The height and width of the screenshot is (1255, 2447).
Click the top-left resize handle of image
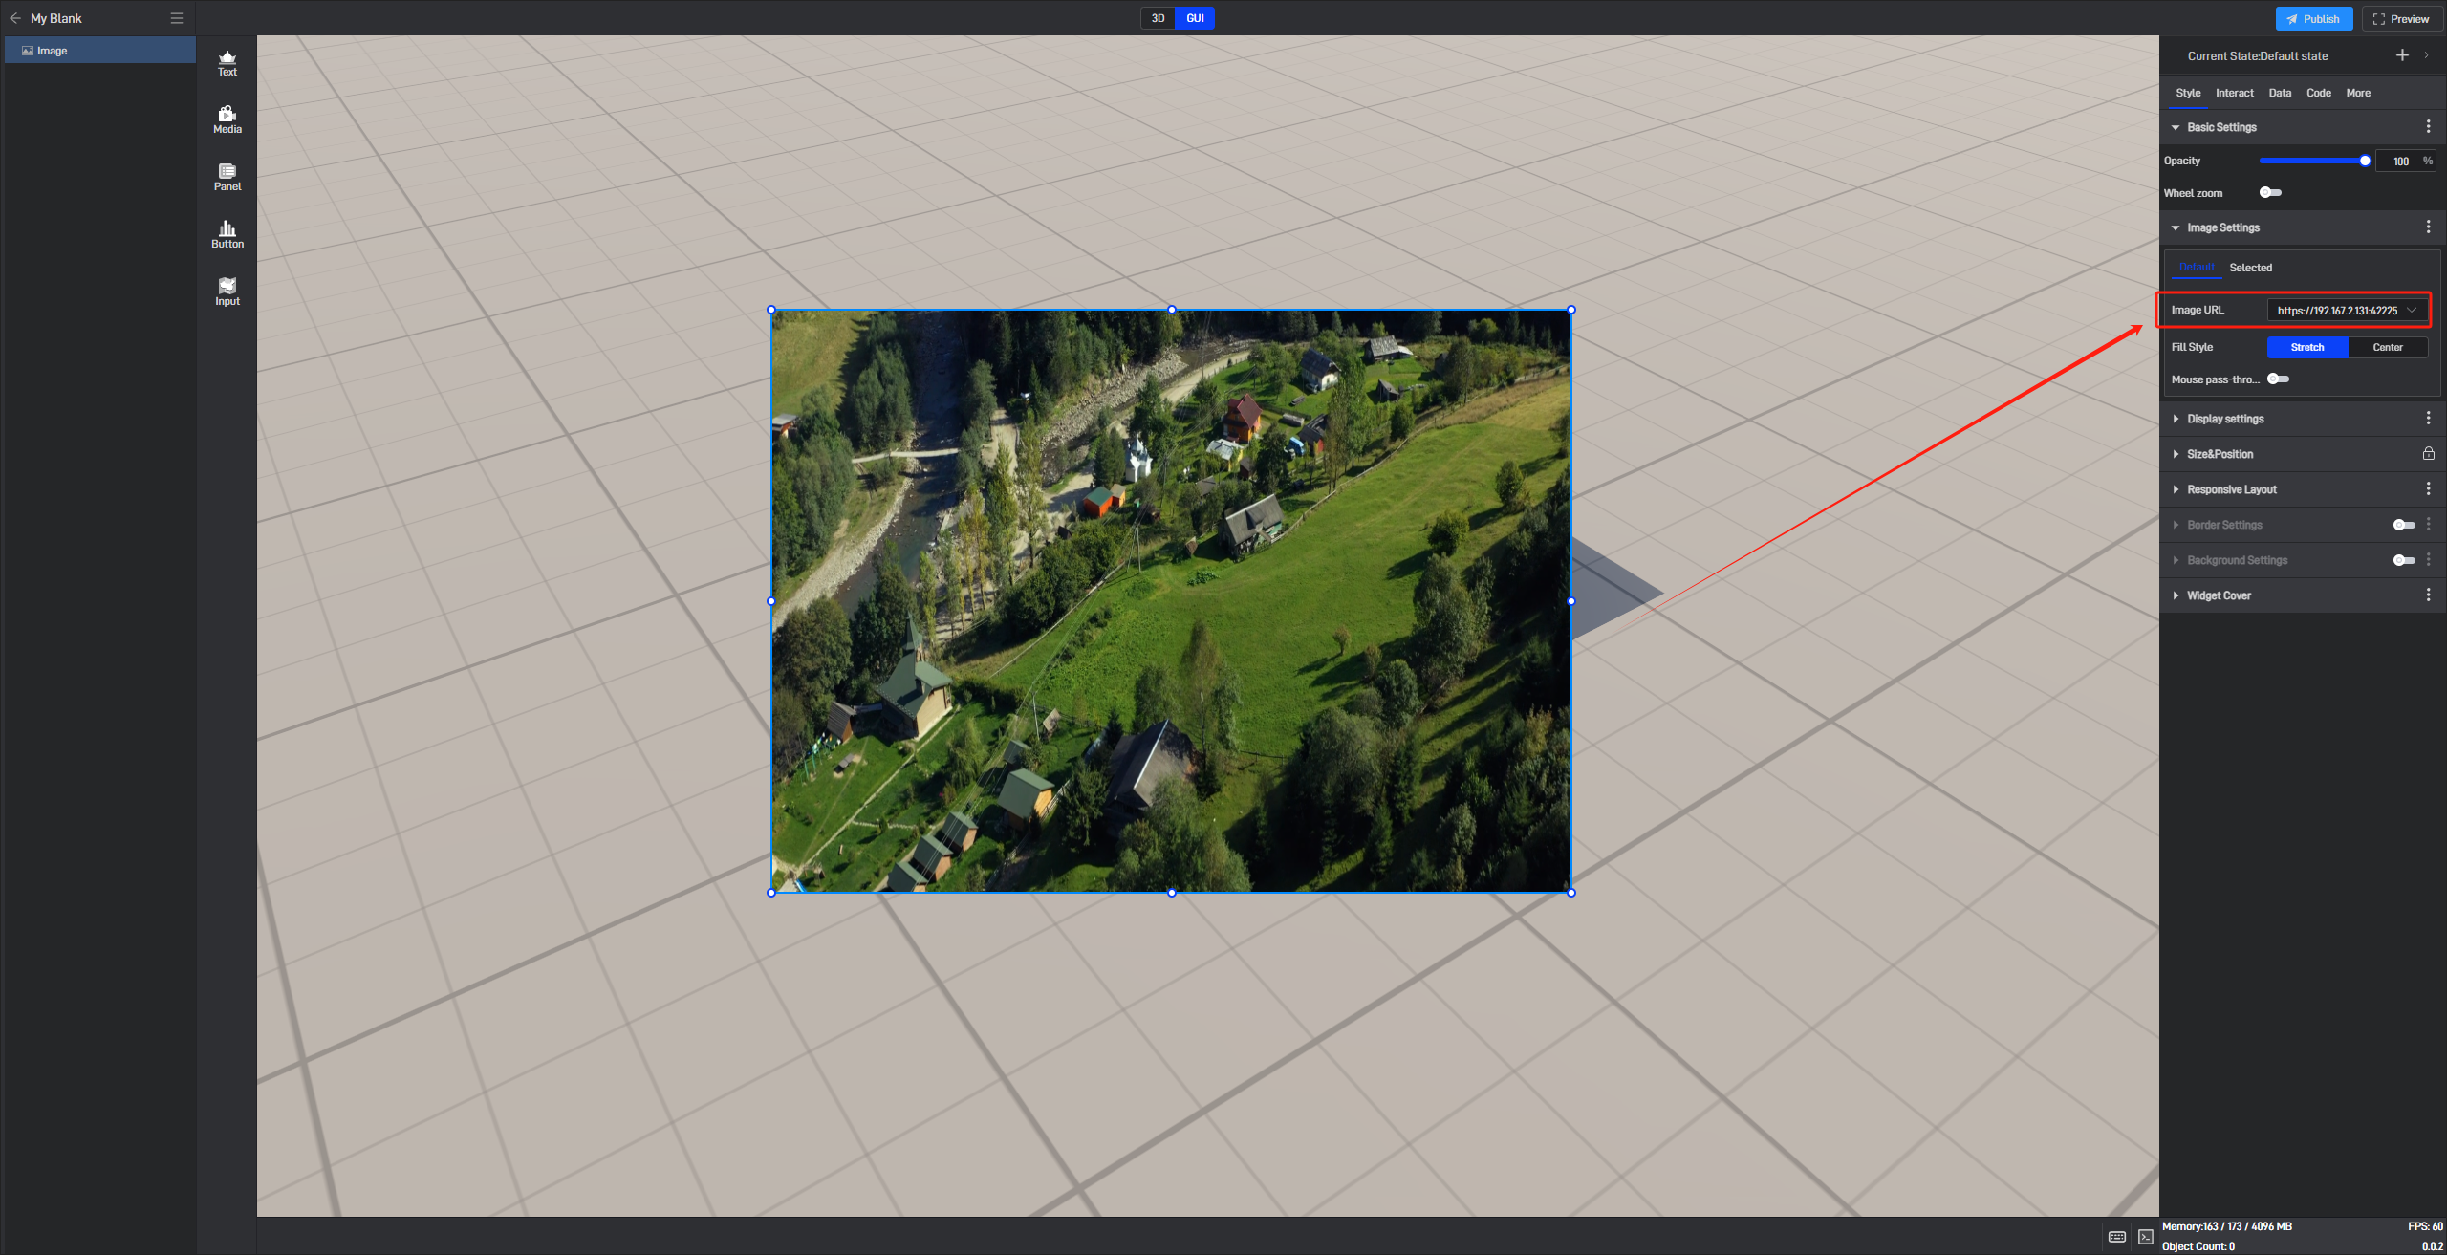pyautogui.click(x=771, y=310)
